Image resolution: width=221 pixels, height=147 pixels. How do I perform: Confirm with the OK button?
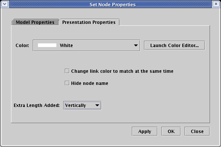tap(171, 131)
